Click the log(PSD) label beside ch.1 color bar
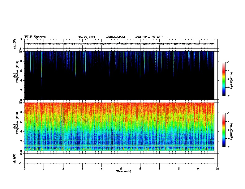This screenshot has height=189, width=245. coord(231,80)
